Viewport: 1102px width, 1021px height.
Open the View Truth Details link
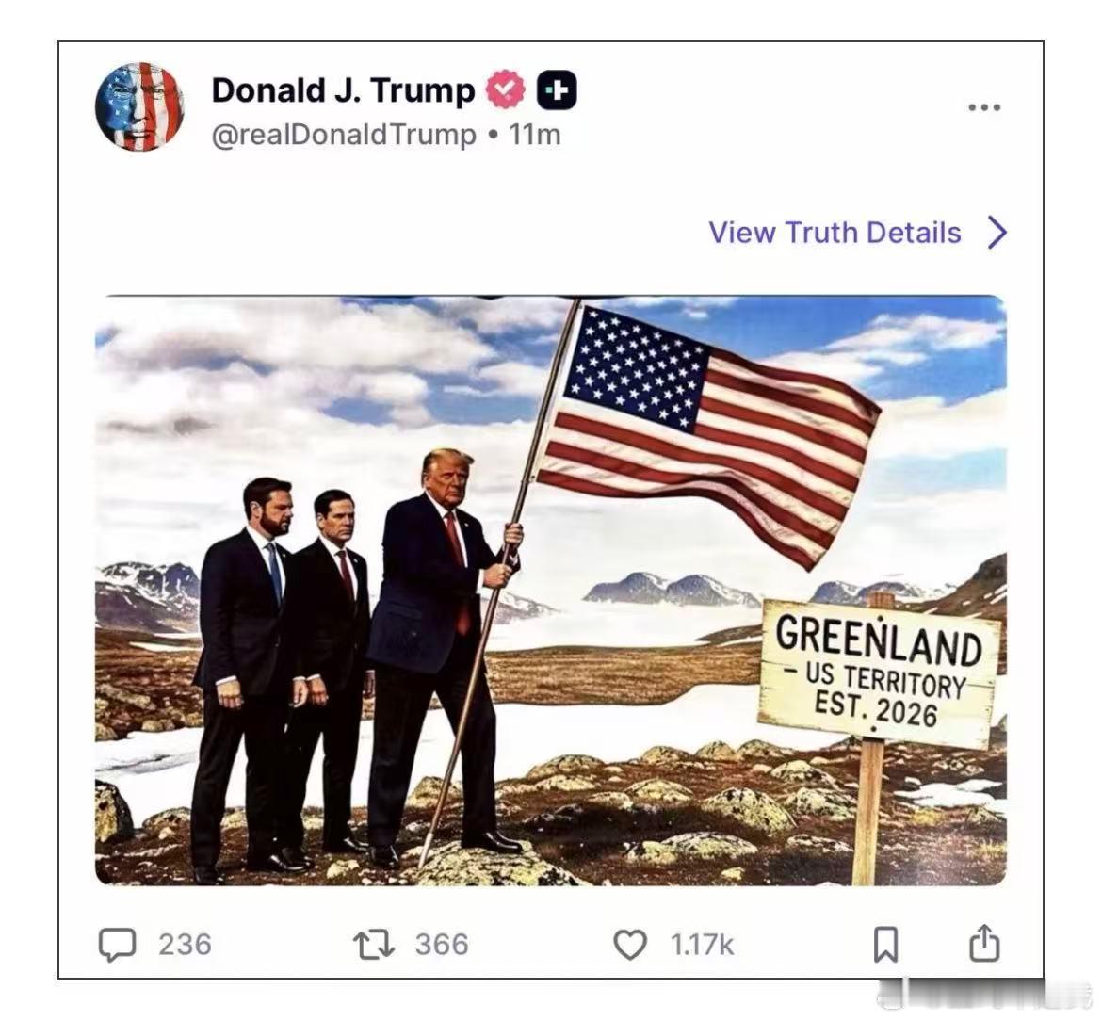[835, 233]
